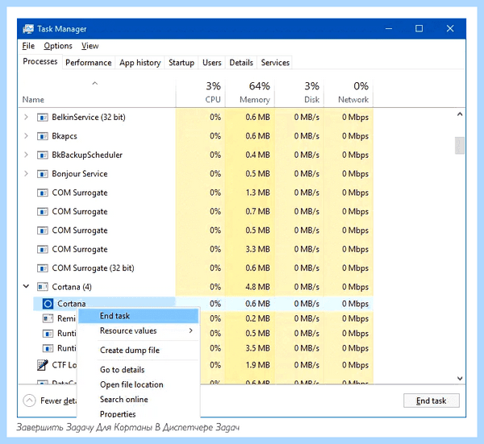The height and width of the screenshot is (444, 484).
Task: Choose Open file location in context menu
Action: 138,384
